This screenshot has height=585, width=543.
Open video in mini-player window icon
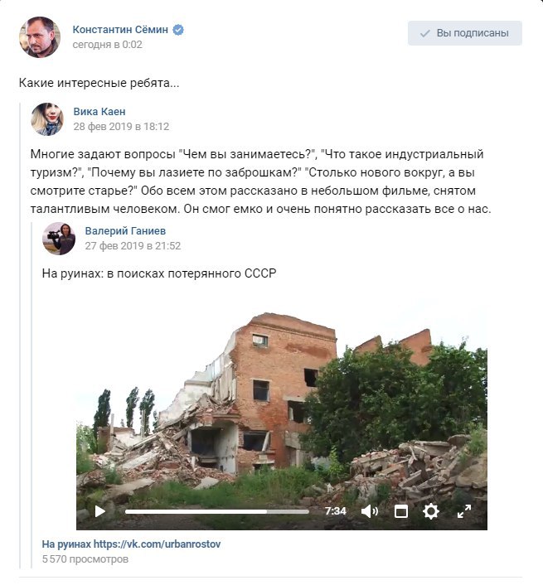(400, 511)
